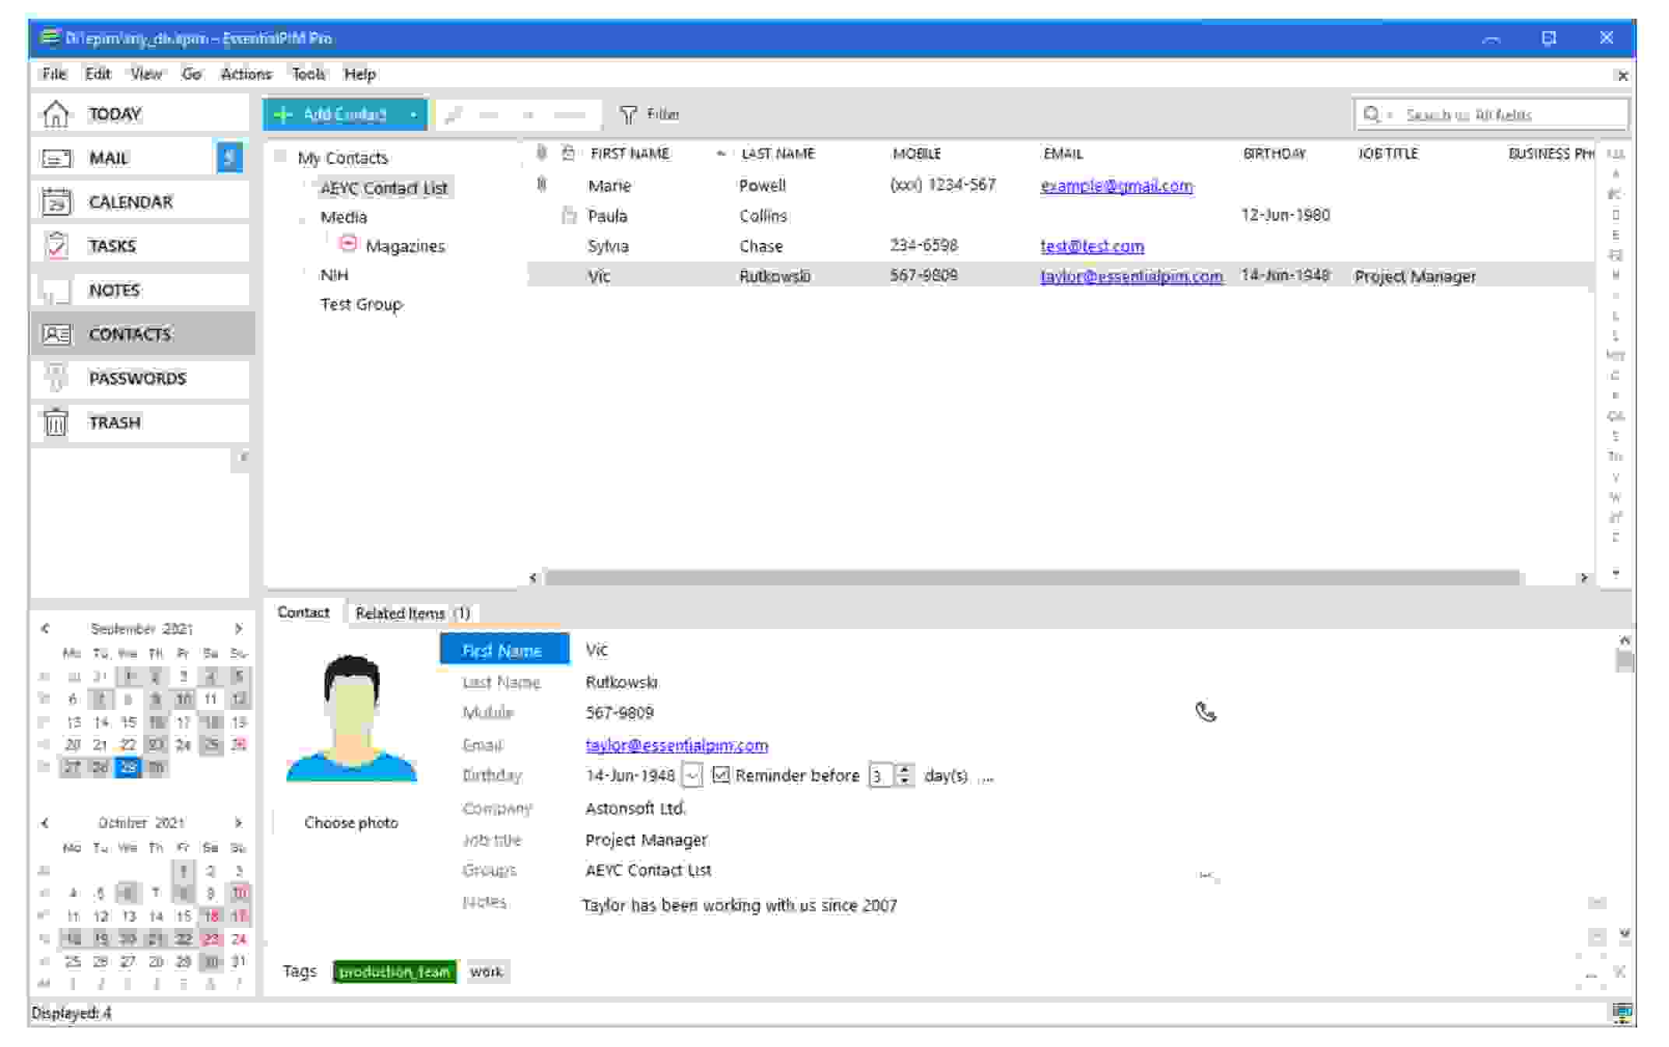Adjust the reminder days spinner arrows
This screenshot has height=1047, width=1669.
point(904,775)
